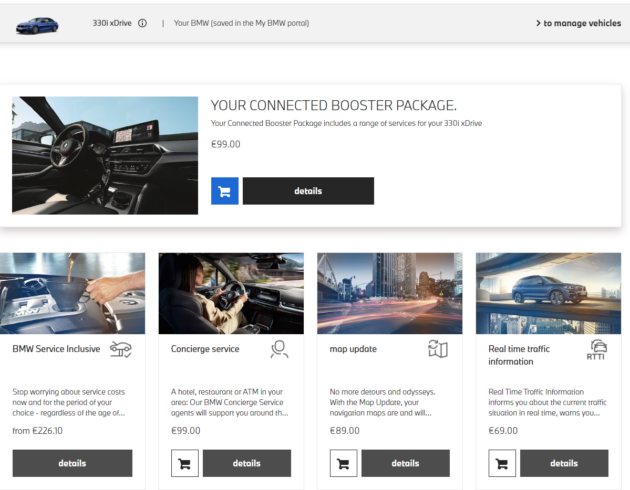
Task: Open Real time traffic information details
Action: pos(564,463)
